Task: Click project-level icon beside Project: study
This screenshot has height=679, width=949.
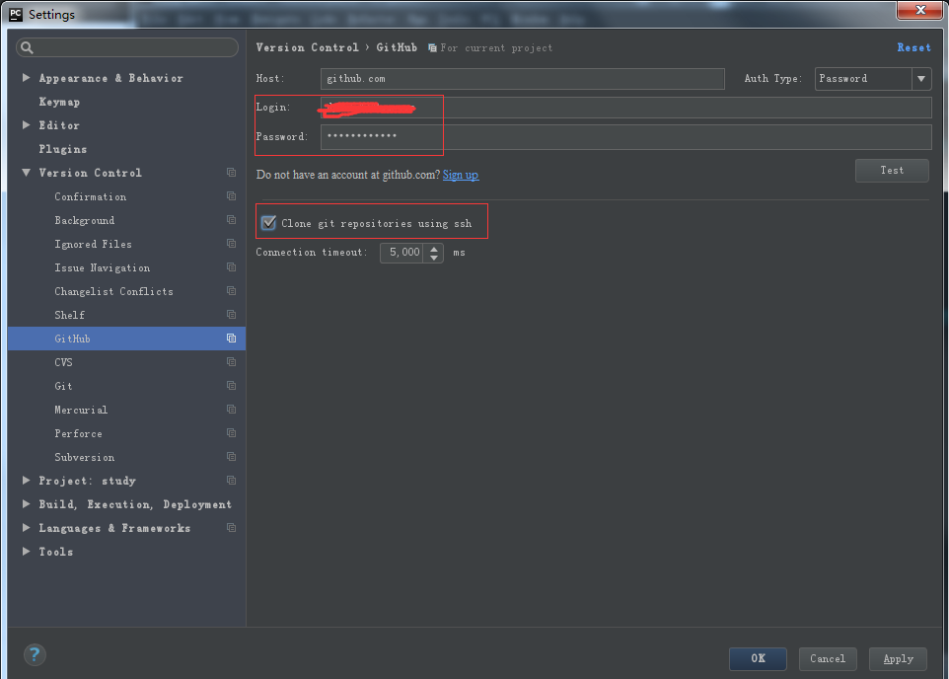Action: point(231,481)
